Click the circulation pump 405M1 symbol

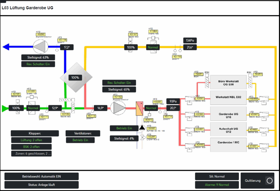coord(142,128)
